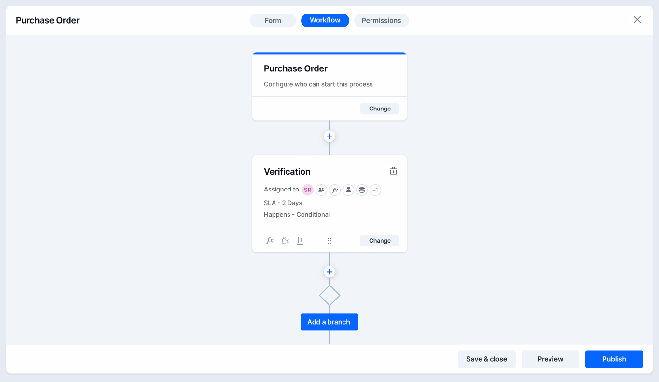Click the duplicate pages icon with number 1
This screenshot has width=659, height=382.
[x=301, y=240]
